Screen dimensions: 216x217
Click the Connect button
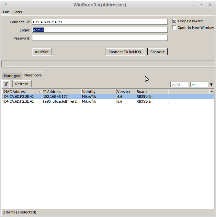pyautogui.click(x=157, y=52)
